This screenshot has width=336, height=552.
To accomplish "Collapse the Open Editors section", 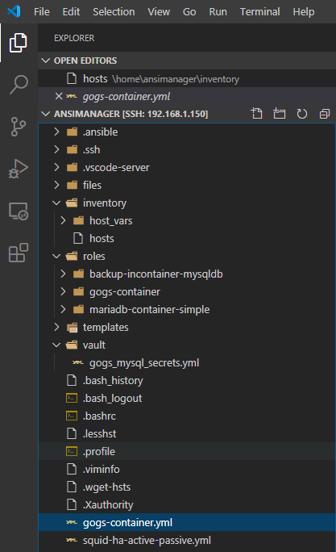I will pyautogui.click(x=45, y=61).
